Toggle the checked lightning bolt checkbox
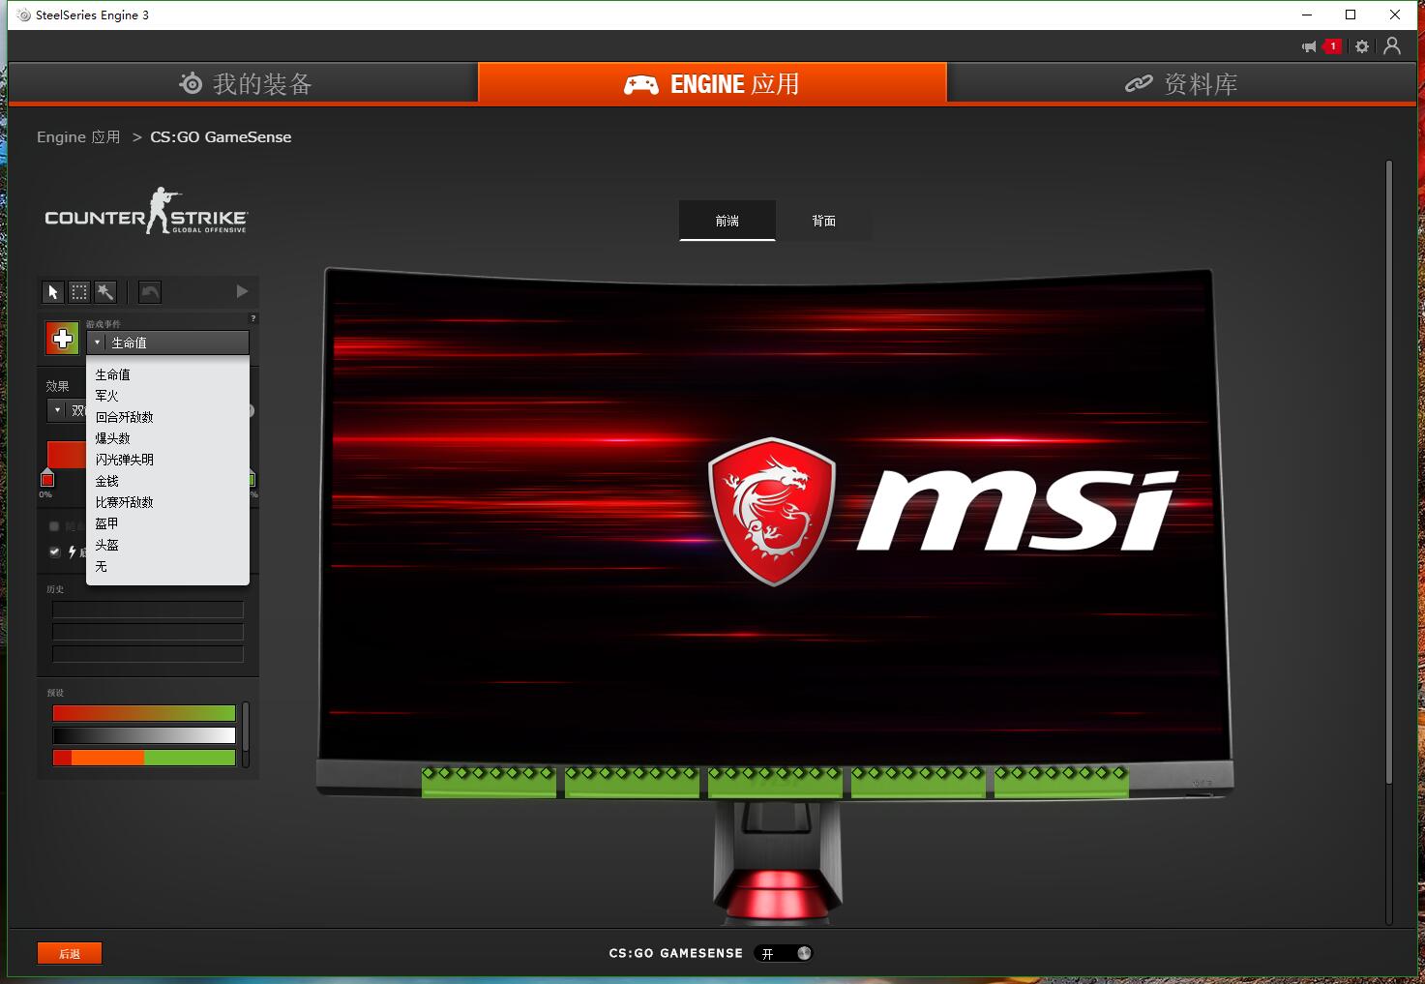The height and width of the screenshot is (984, 1425). coord(54,552)
